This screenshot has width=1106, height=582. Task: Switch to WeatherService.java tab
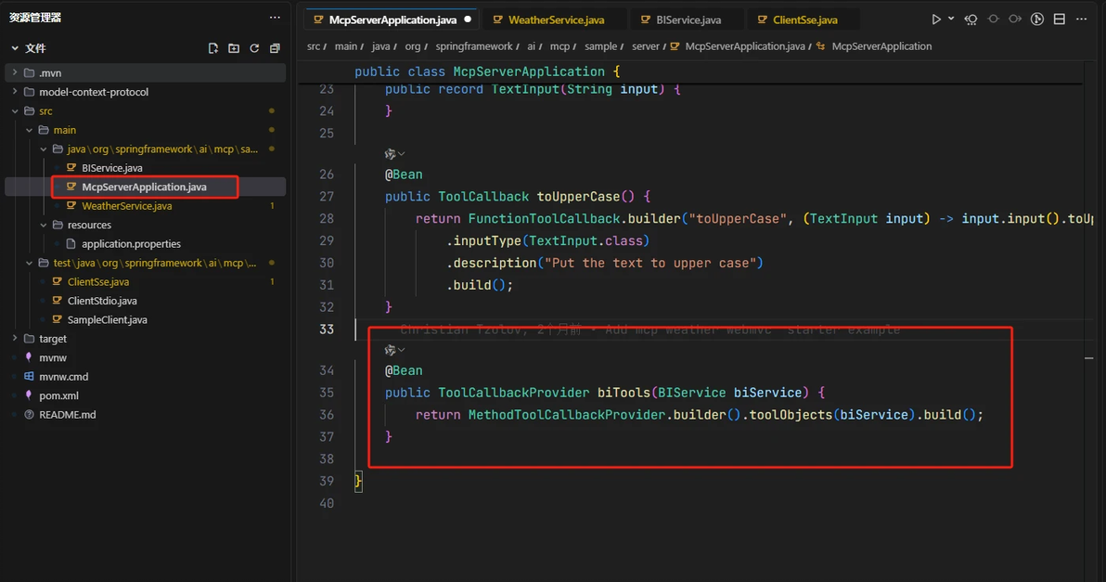556,19
